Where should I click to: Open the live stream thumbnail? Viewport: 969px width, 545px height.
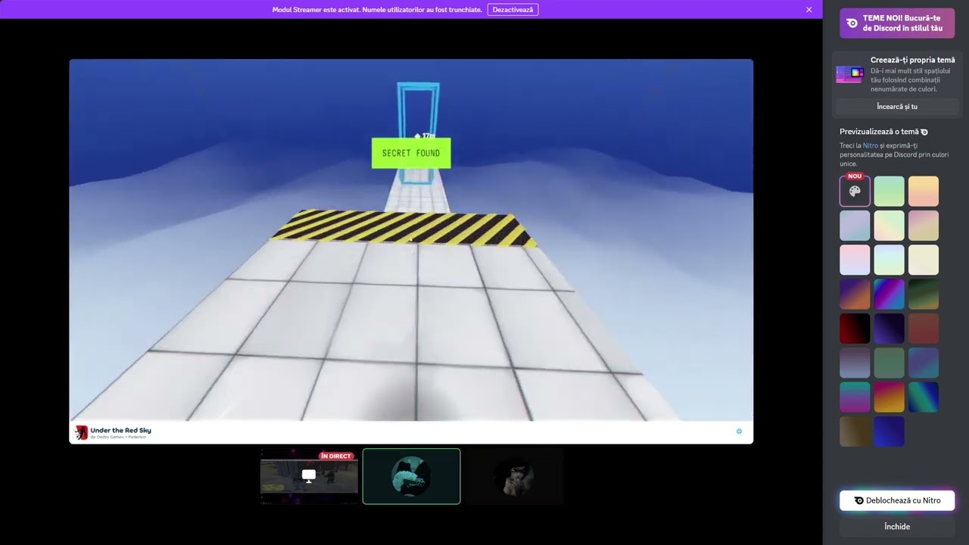coord(309,476)
